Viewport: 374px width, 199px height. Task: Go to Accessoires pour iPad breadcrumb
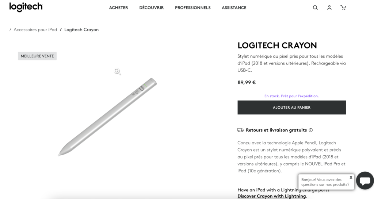tap(35, 30)
